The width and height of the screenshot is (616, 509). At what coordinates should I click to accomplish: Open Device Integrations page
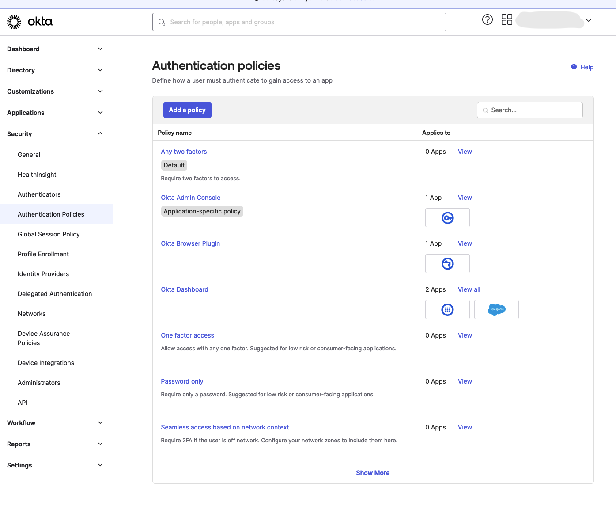coord(46,363)
